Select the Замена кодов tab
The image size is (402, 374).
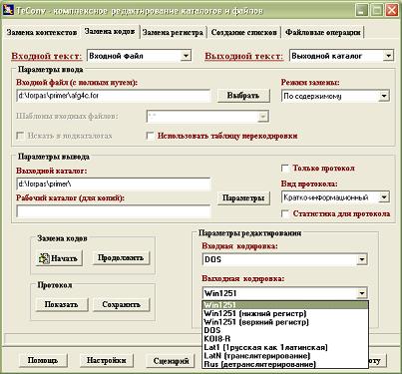pos(110,32)
